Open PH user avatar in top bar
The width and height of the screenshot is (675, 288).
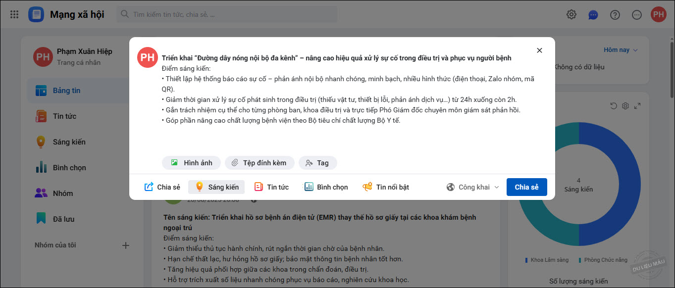click(x=658, y=14)
